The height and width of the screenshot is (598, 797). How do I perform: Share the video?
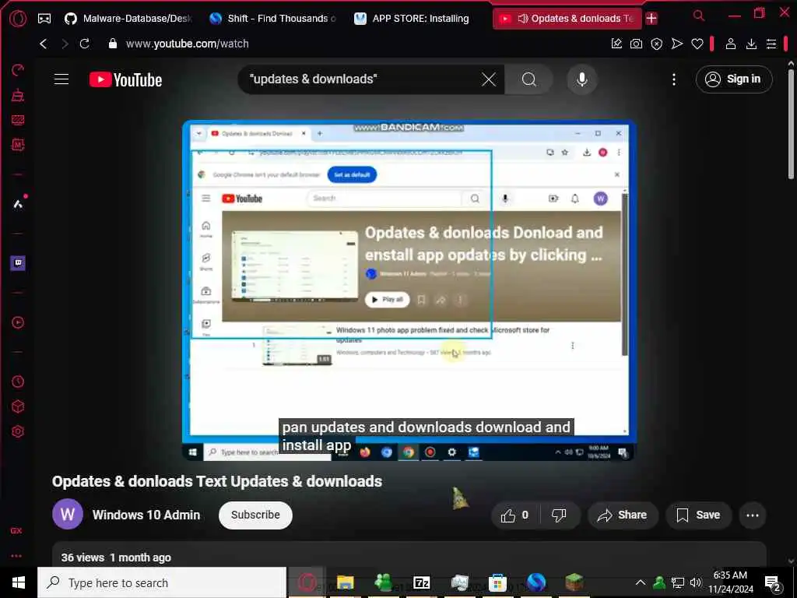[x=623, y=515]
